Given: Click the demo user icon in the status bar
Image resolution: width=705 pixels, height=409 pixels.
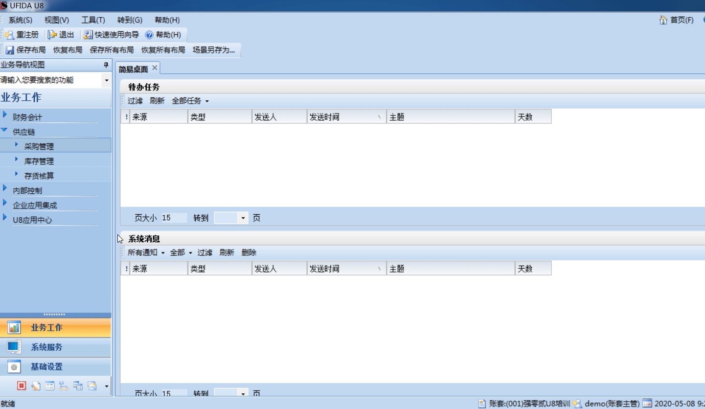Looking at the screenshot, I should pyautogui.click(x=577, y=404).
